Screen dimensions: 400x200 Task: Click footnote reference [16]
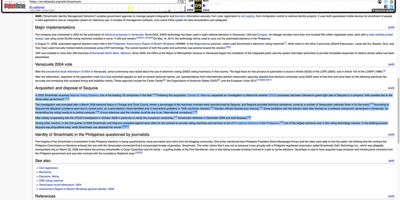(x=98, y=111)
